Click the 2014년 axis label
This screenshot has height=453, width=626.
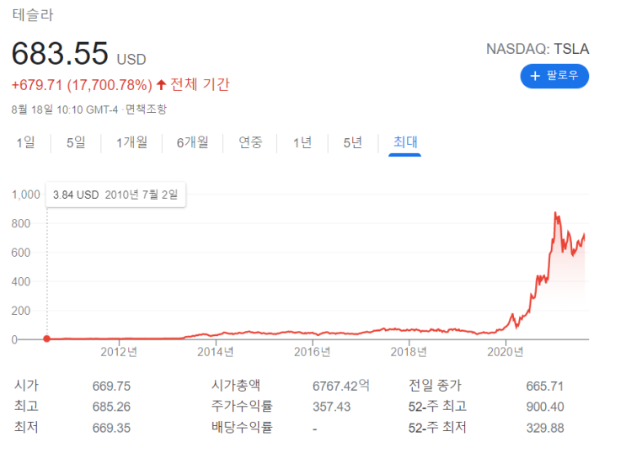(x=215, y=352)
